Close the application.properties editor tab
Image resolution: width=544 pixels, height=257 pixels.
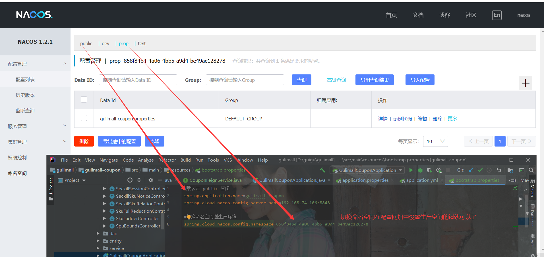(392, 180)
